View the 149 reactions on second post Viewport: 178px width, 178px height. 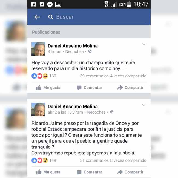click(x=44, y=160)
